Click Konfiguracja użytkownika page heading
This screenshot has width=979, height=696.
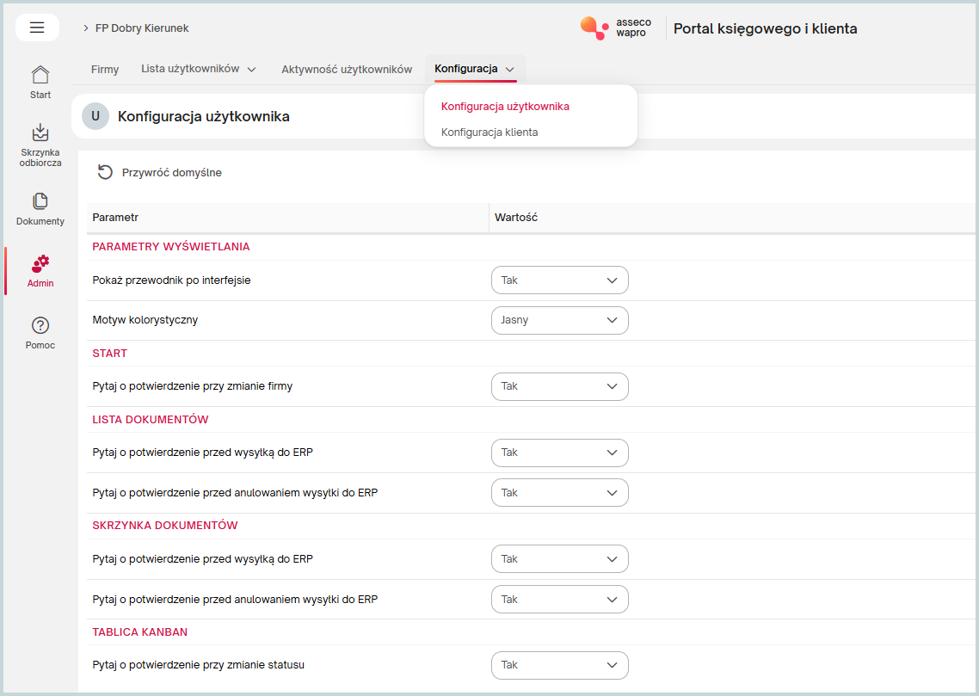pos(204,117)
